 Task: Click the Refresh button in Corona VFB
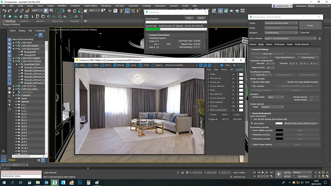click(x=119, y=65)
